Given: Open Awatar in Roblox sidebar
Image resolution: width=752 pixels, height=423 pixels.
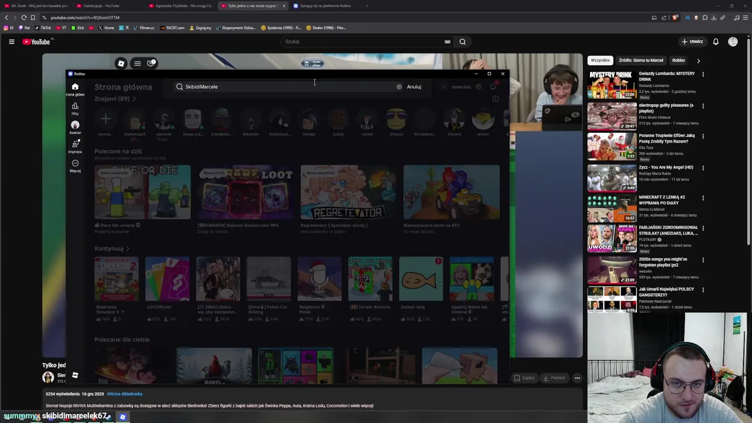Looking at the screenshot, I should coord(75,128).
